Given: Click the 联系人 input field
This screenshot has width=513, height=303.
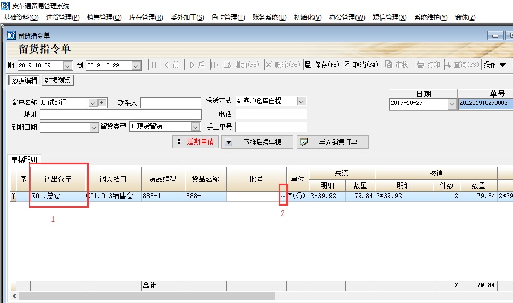Looking at the screenshot, I should 170,103.
